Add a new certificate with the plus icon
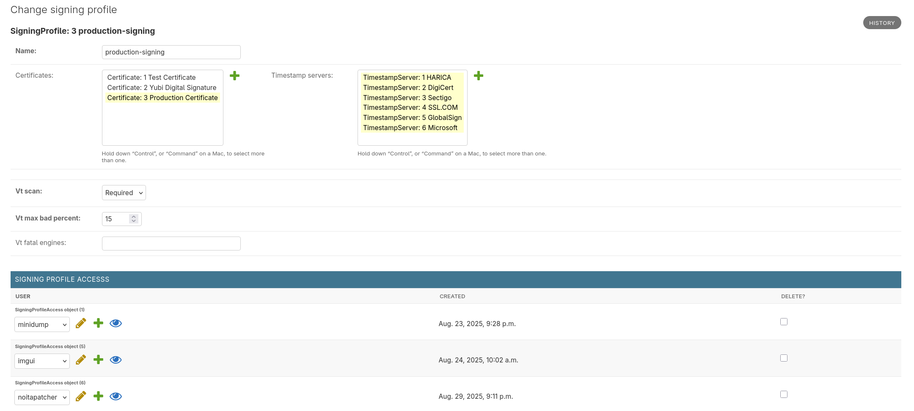This screenshot has width=914, height=411. 234,76
